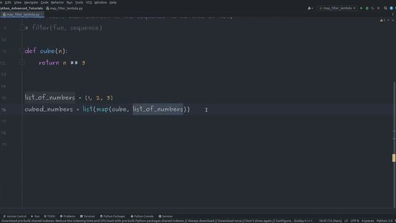Run map_filter_lambda with the green play icon
Viewport: 396px width, 223px height.
point(361,8)
